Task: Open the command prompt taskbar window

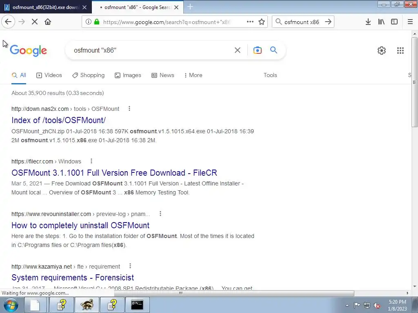Action: [x=137, y=305]
